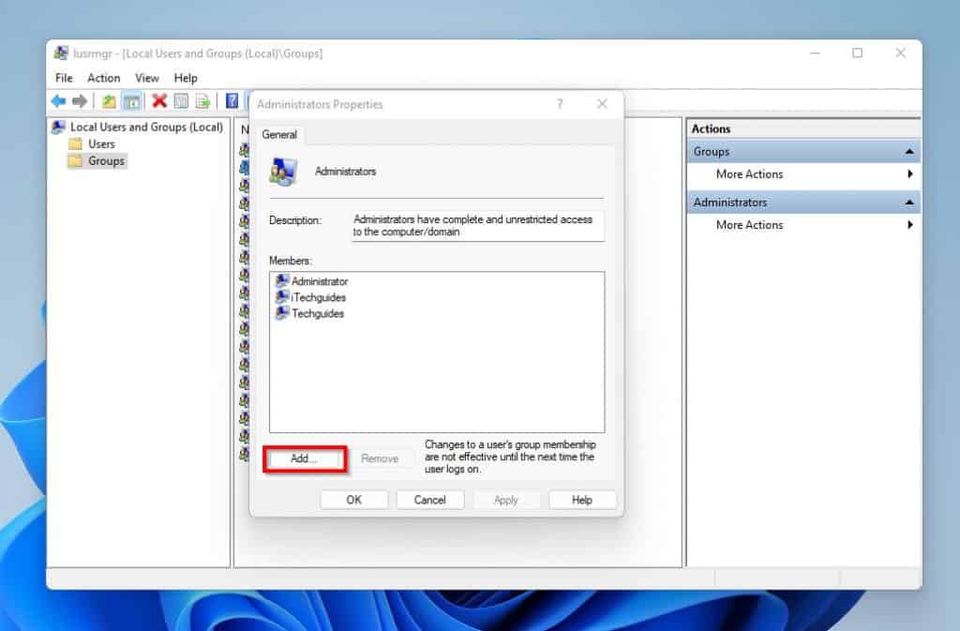Click the Properties toolbar icon

pos(181,101)
